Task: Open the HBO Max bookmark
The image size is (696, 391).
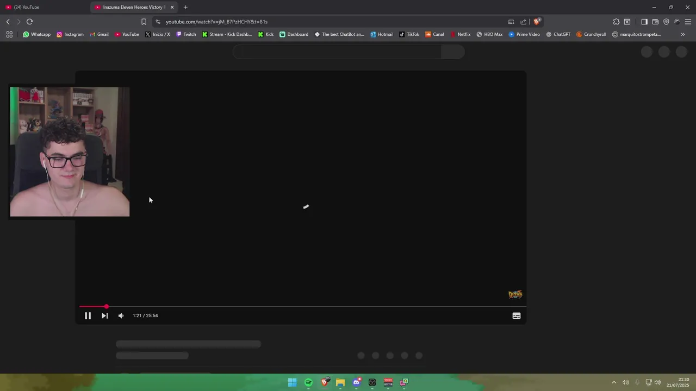Action: pyautogui.click(x=489, y=34)
